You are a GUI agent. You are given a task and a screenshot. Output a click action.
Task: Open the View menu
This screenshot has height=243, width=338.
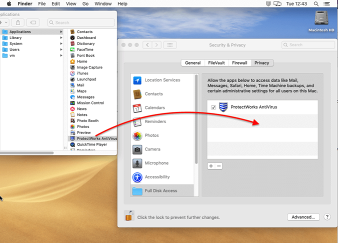pos(71,3)
